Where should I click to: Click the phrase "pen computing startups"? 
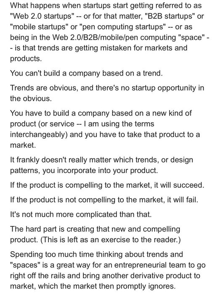pos(123,27)
